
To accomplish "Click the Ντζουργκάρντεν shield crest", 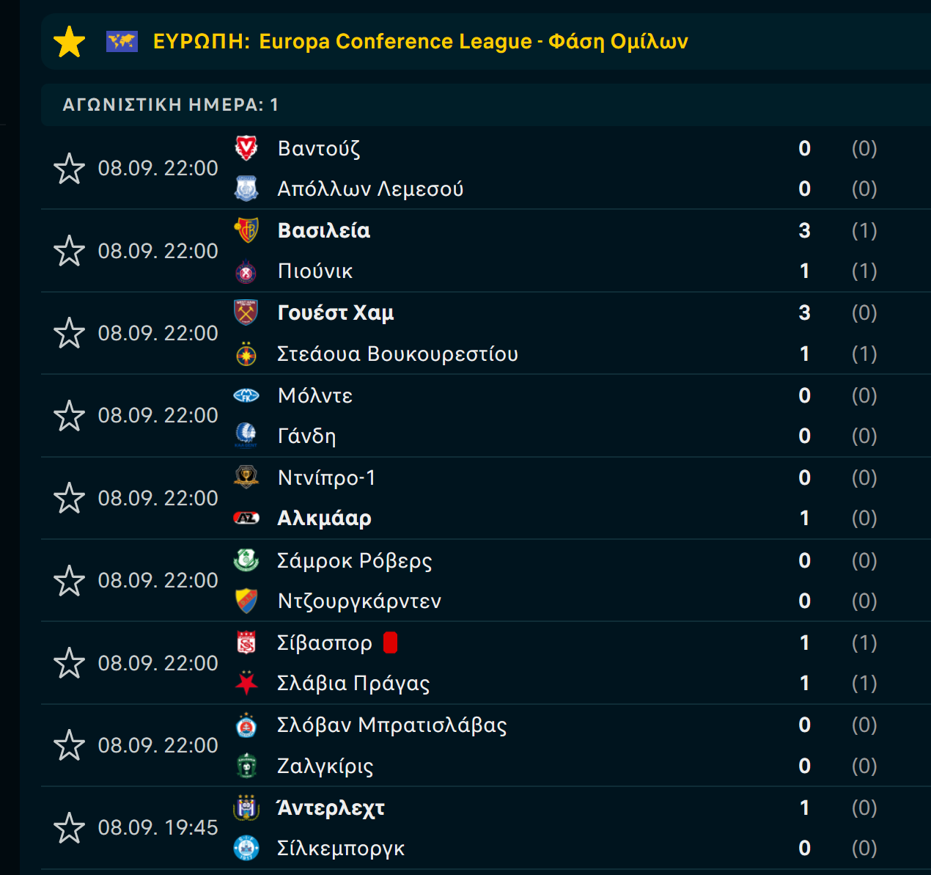I will (x=246, y=601).
